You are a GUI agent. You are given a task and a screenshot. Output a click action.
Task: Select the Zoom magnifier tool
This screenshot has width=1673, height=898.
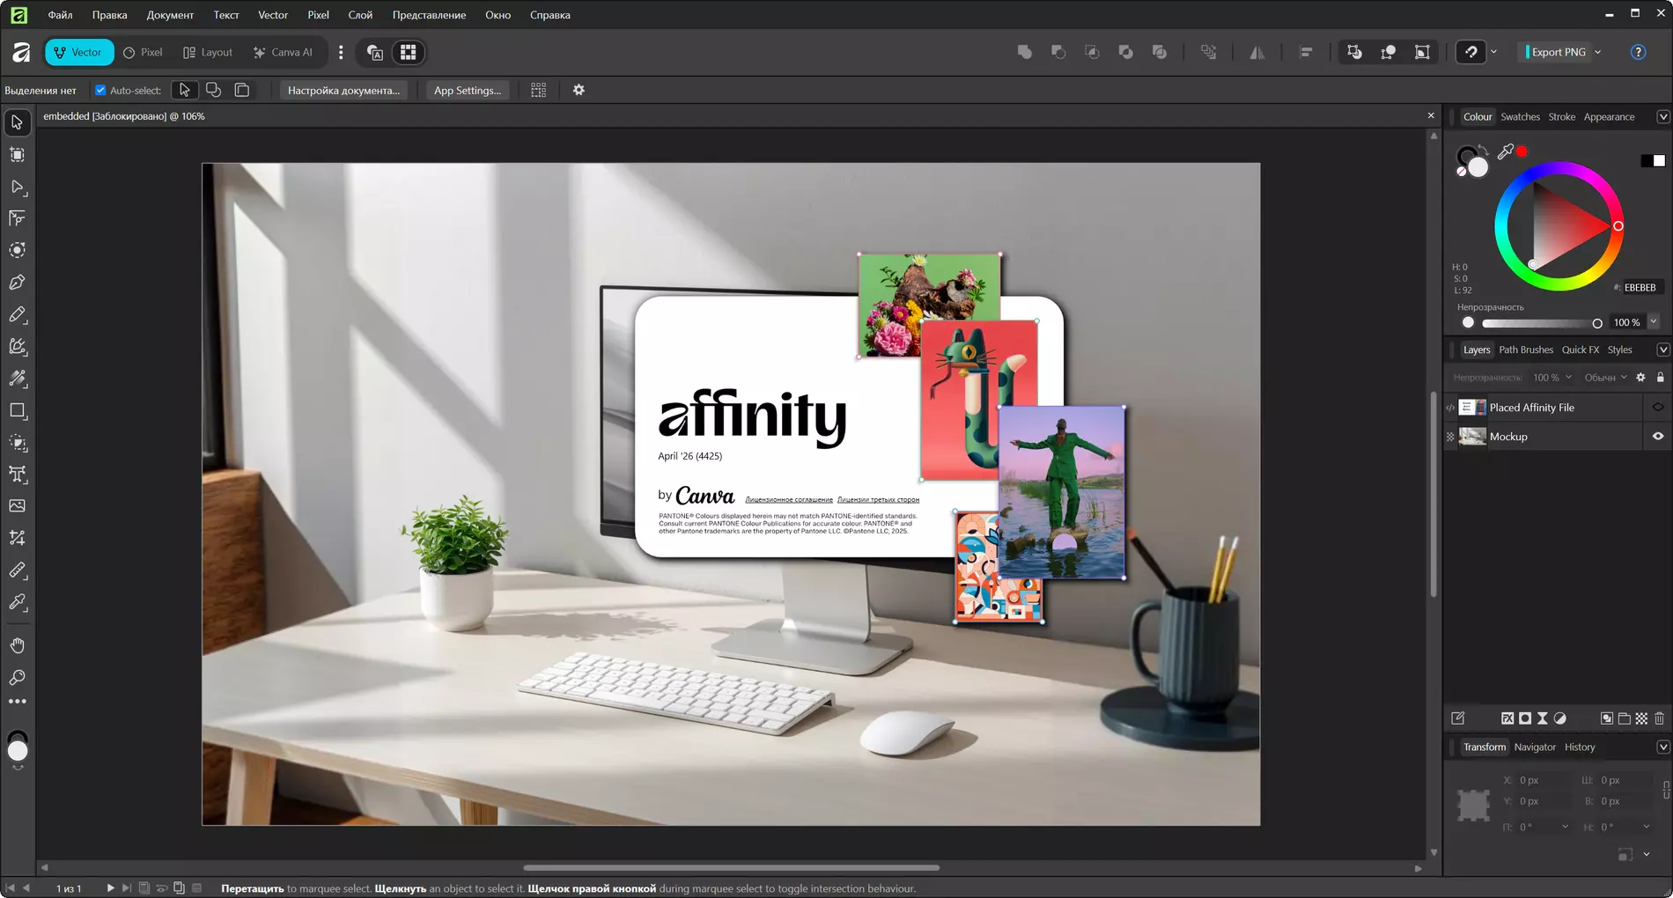click(x=17, y=678)
